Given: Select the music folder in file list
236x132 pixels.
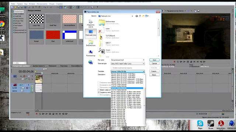Looking at the screenshot, I should pos(109,51).
